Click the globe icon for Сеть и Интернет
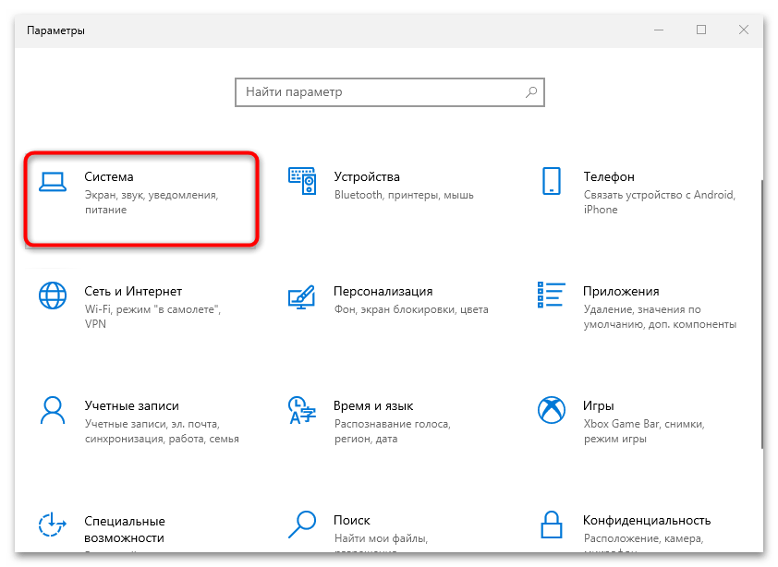The height and width of the screenshot is (567, 778). pos(53,296)
